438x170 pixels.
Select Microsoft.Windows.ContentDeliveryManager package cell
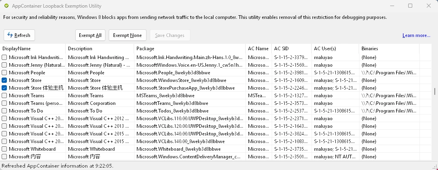click(x=190, y=157)
